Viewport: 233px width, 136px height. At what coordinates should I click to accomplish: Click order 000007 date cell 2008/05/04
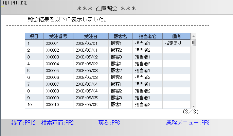[x=86, y=84]
